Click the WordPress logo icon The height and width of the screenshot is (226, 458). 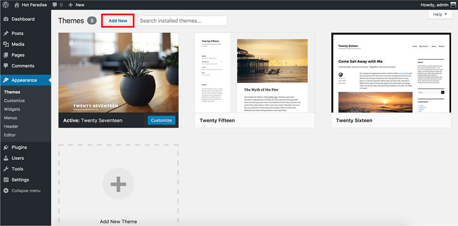[5, 5]
